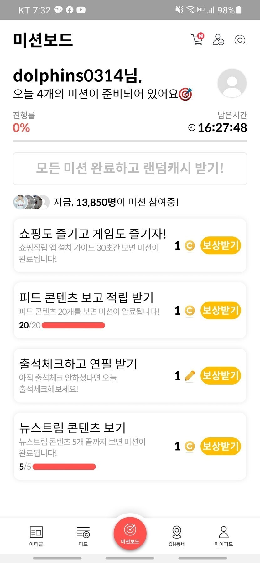Tap the 5/5 newstream progress bar

click(x=64, y=467)
